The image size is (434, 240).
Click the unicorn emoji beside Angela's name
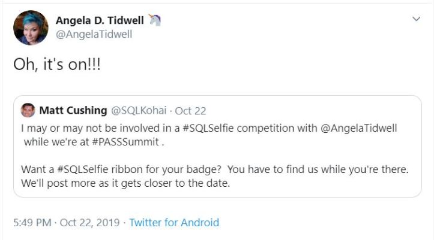155,20
